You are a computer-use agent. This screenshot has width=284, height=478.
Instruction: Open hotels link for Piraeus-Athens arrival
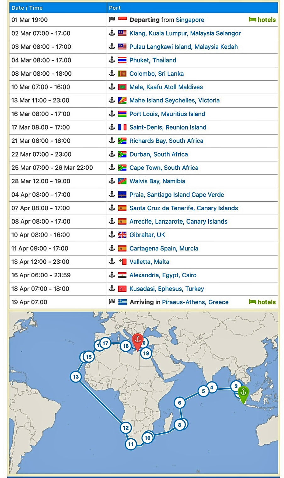(x=262, y=302)
